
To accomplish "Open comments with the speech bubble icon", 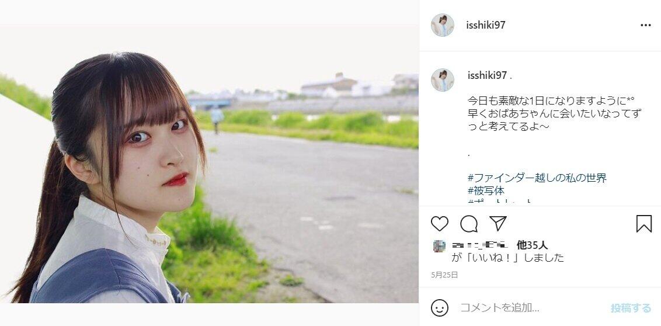I will pos(469,224).
